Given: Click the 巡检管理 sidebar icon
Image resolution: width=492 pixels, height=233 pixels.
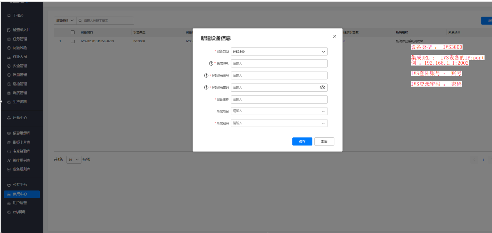Looking at the screenshot, I should (x=9, y=84).
